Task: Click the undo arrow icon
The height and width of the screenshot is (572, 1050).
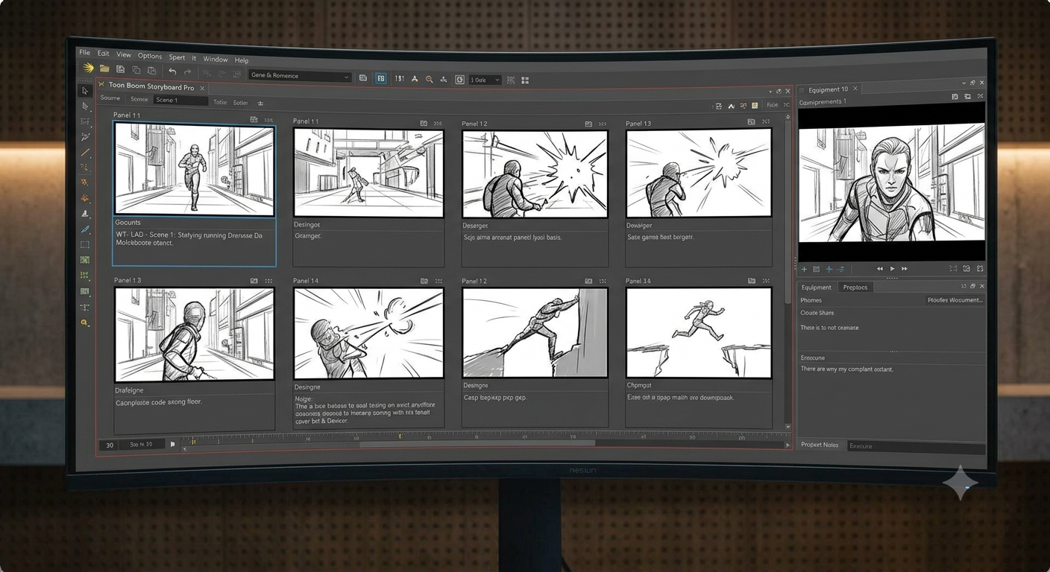Action: click(172, 71)
